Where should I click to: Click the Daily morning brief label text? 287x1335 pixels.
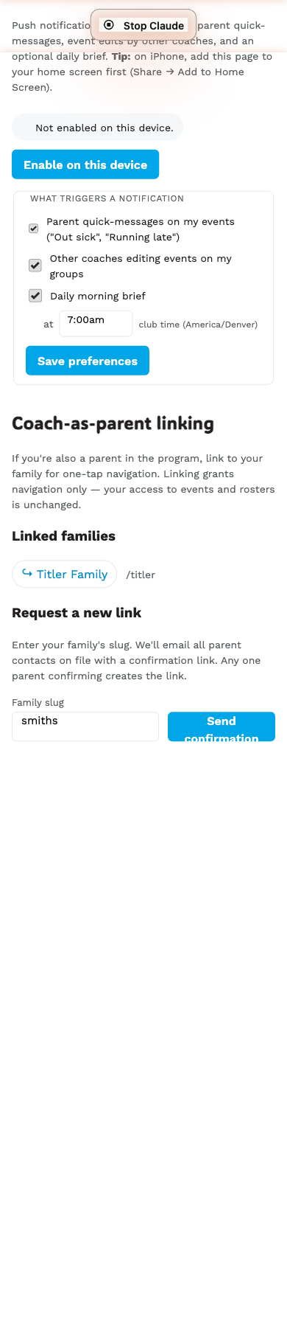click(98, 296)
